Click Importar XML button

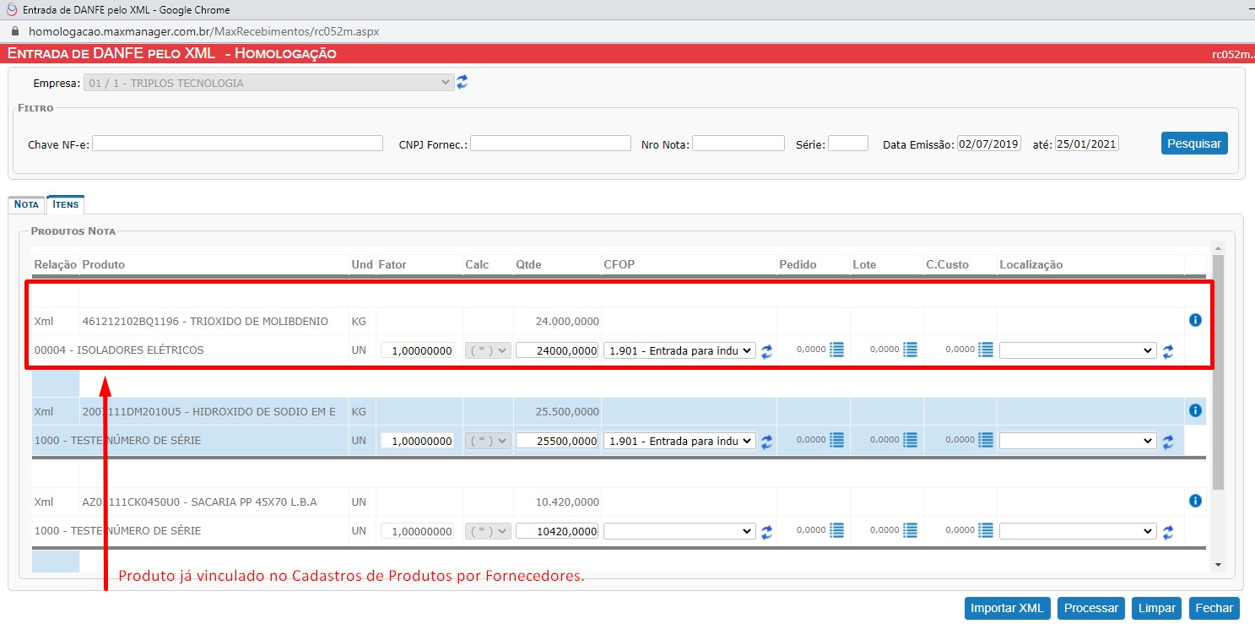tap(1008, 608)
